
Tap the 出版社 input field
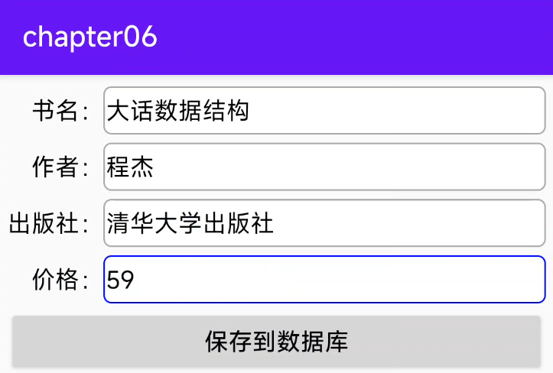(x=324, y=223)
